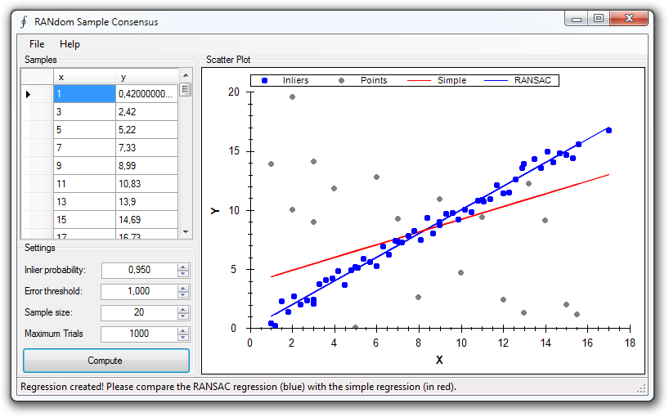Image resolution: width=669 pixels, height=417 pixels.
Task: Select the x column header
Action: (84, 77)
